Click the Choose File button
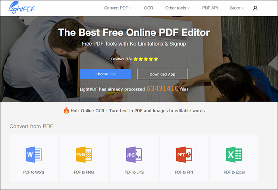The image size is (278, 190). 106,74
